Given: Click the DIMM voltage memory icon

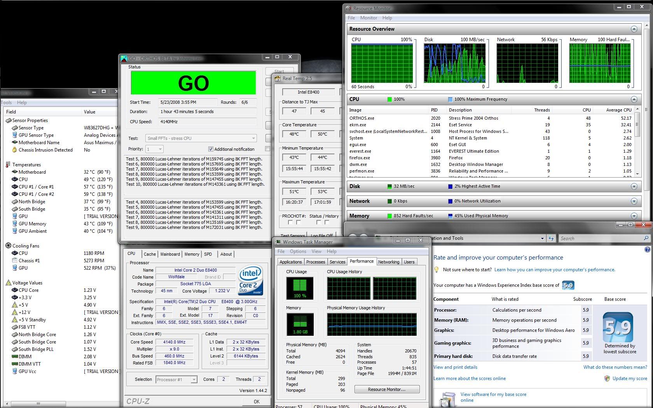Looking at the screenshot, I should pos(15,356).
